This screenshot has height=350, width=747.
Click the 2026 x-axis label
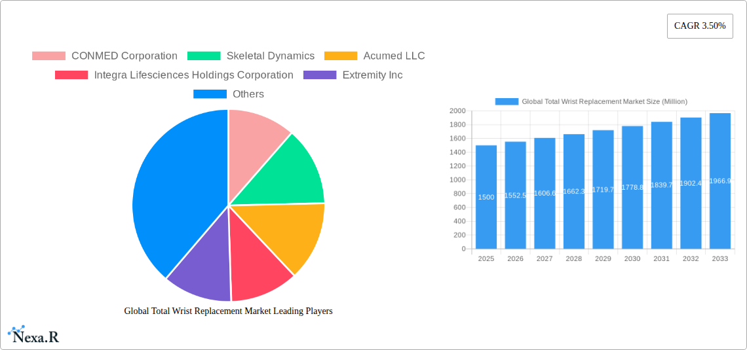pos(515,258)
